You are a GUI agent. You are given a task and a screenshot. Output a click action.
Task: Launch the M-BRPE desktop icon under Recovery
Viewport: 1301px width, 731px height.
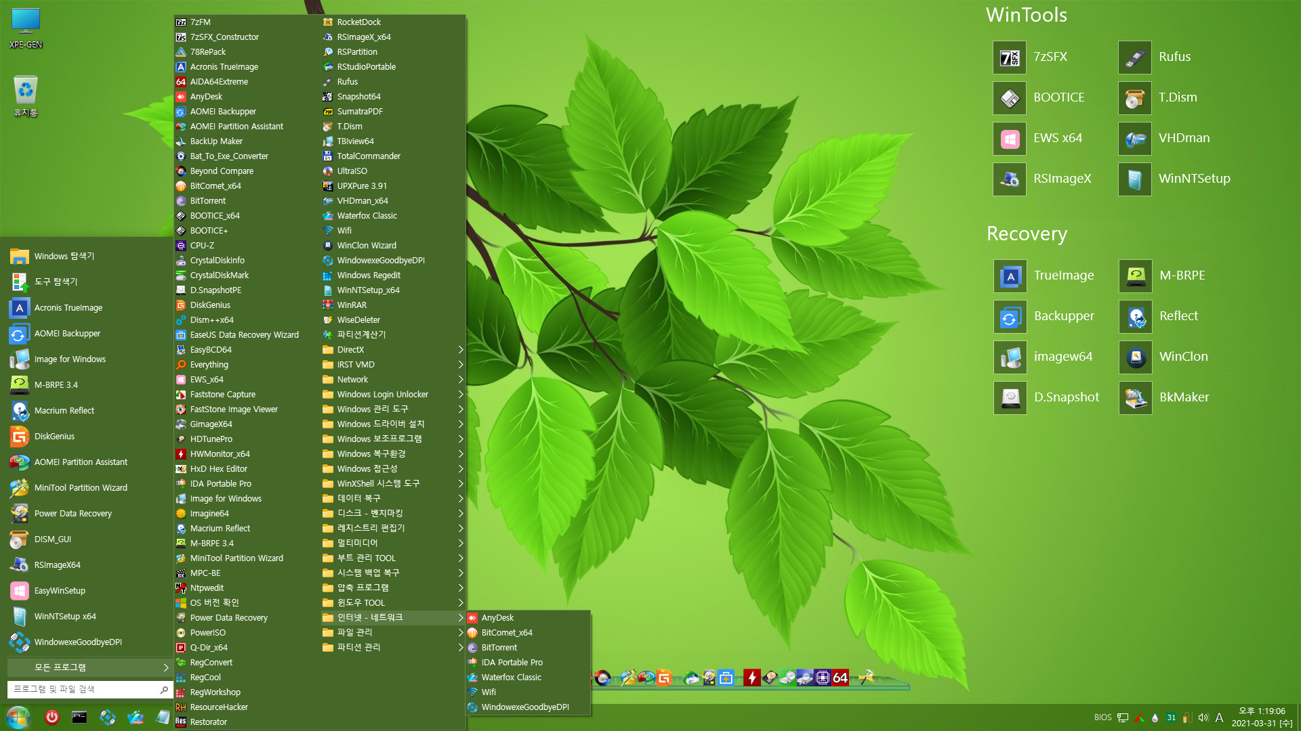(1136, 276)
